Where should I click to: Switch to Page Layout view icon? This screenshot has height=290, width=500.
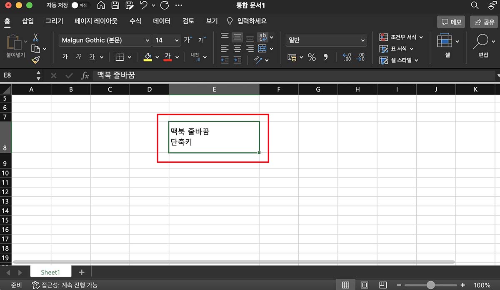point(365,285)
